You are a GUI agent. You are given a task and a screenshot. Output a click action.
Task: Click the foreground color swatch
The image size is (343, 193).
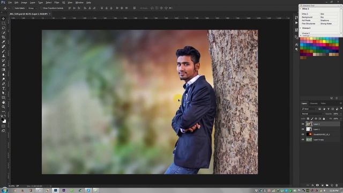(2, 120)
